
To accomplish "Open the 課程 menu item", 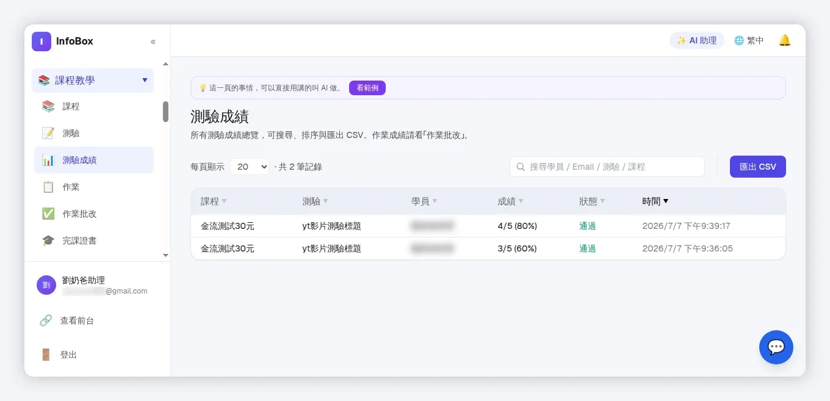I will [x=94, y=106].
